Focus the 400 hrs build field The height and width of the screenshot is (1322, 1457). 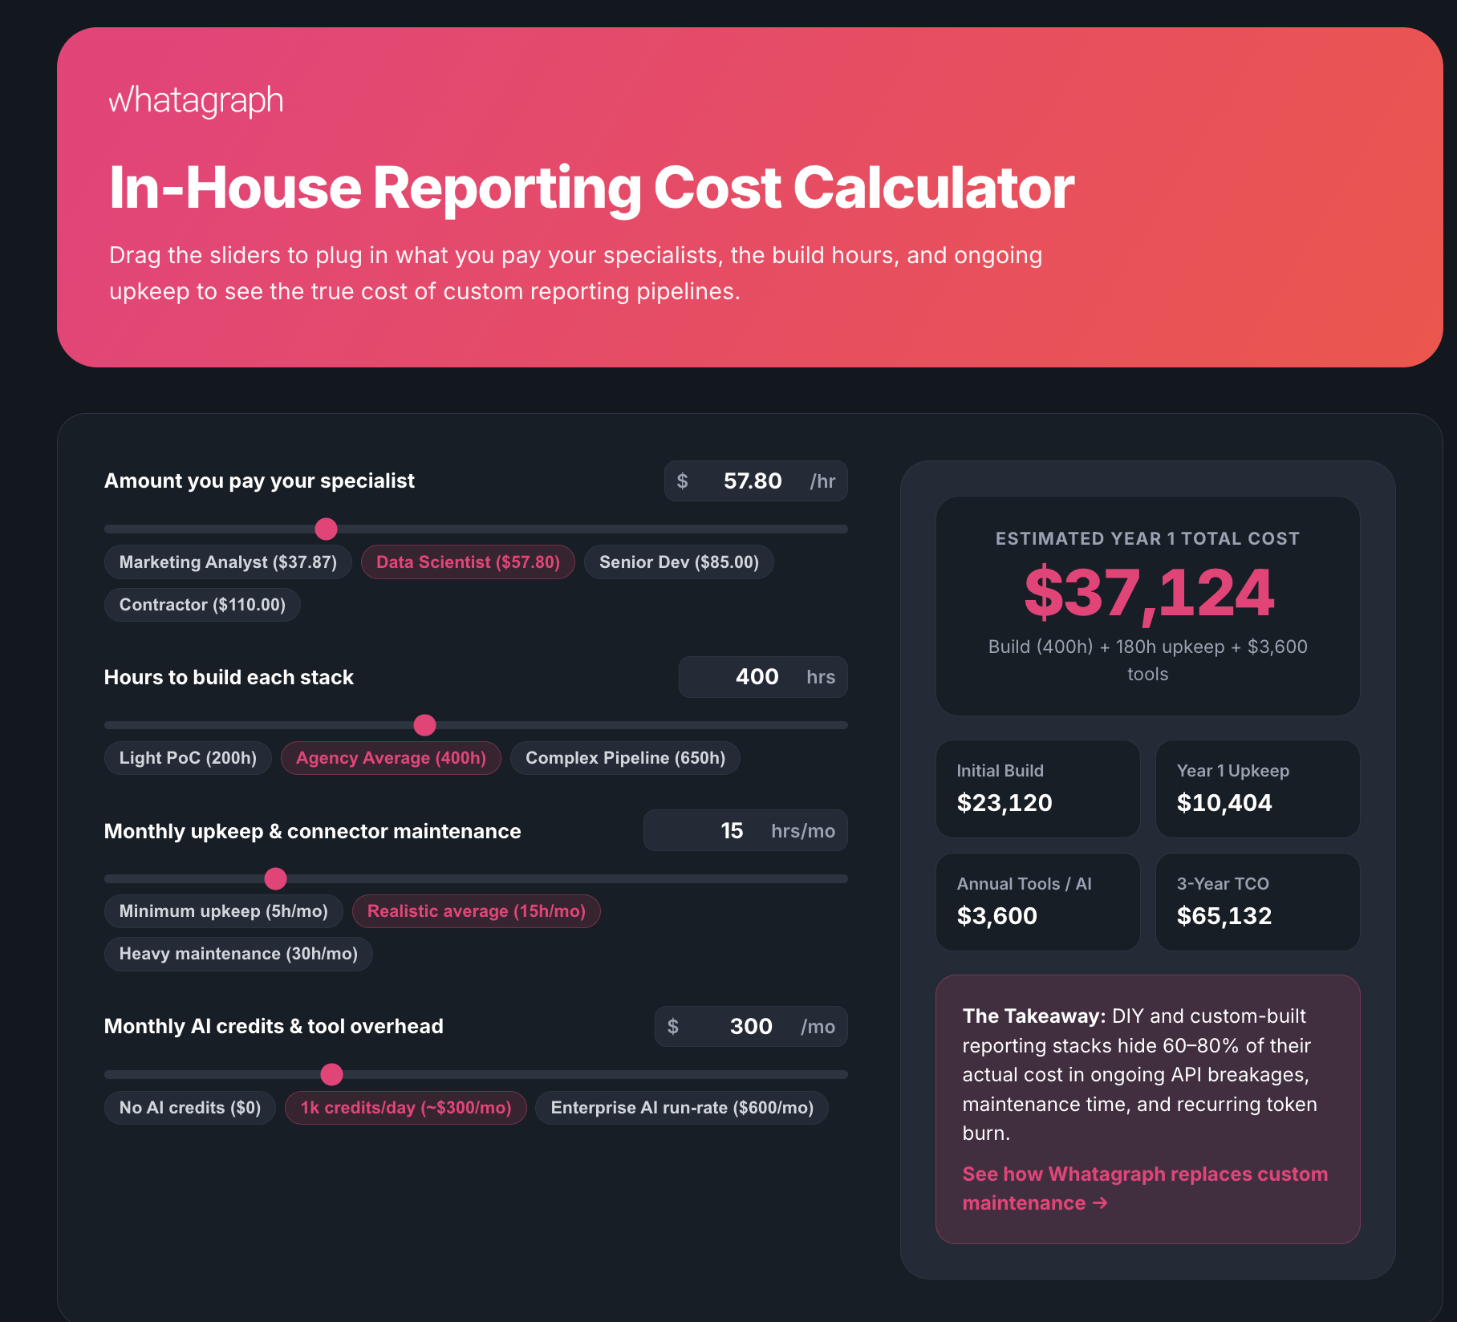tap(763, 677)
